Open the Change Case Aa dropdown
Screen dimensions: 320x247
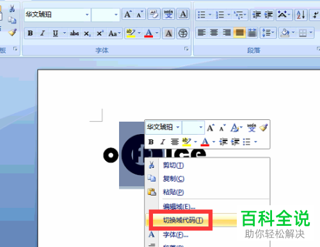click(x=115, y=33)
